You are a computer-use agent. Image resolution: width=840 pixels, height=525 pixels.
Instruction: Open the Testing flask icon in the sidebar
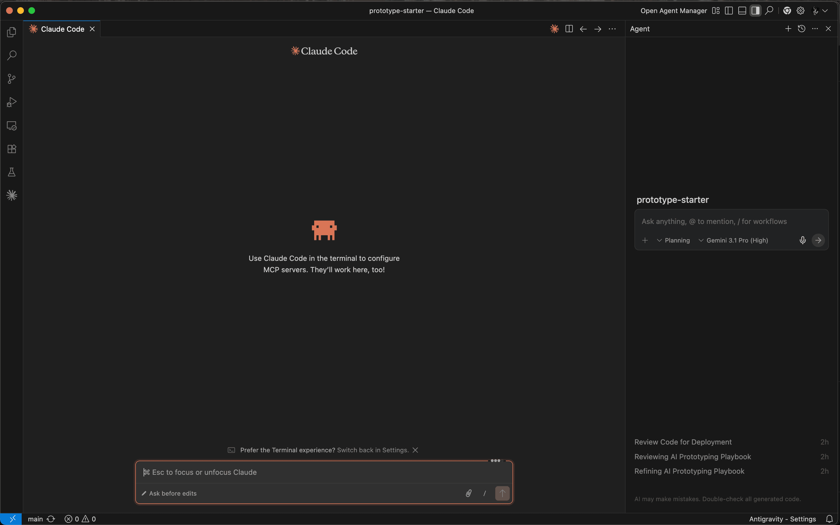(x=11, y=172)
